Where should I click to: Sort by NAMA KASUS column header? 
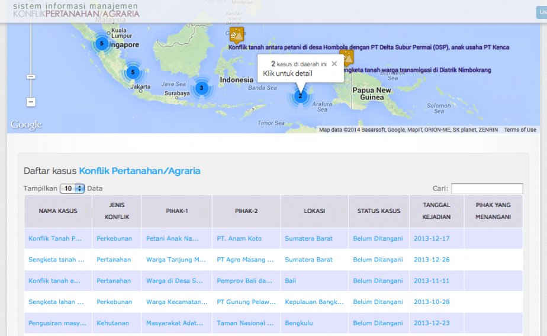58,211
